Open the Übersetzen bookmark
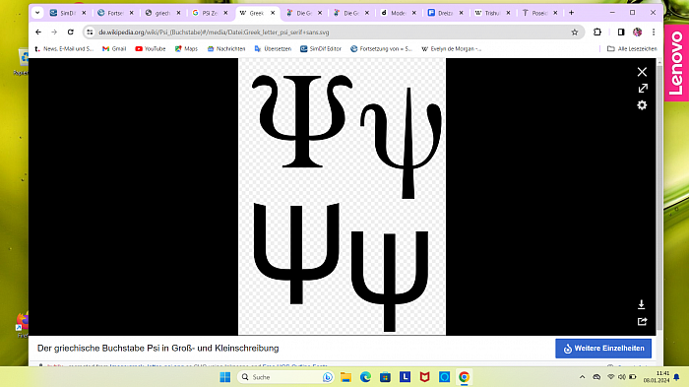Image resolution: width=689 pixels, height=387 pixels. click(273, 49)
